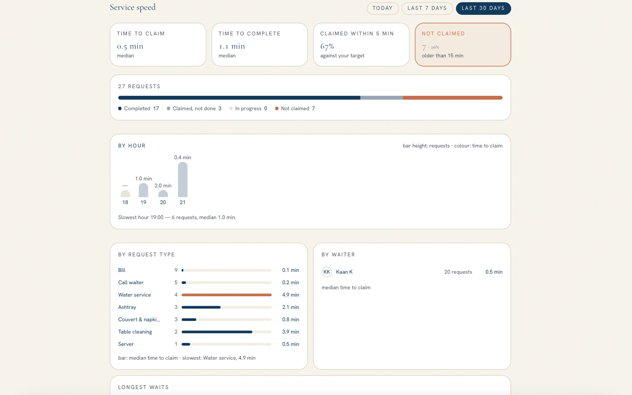The height and width of the screenshot is (395, 632).
Task: Click the Water service orange bar
Action: click(226, 295)
